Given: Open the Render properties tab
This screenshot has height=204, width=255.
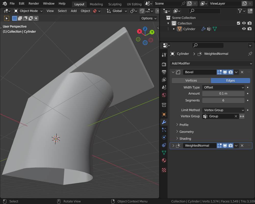Looking at the screenshot, I should (164, 64).
